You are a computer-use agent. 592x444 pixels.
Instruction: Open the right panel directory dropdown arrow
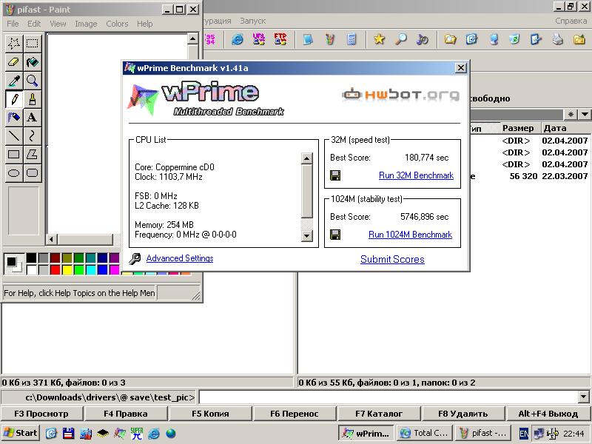click(585, 115)
